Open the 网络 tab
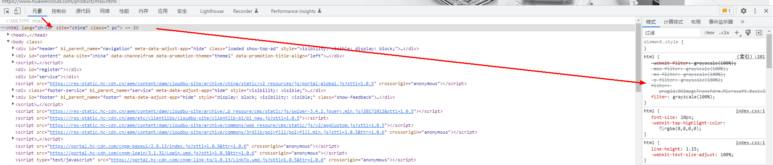Image resolution: width=773 pixels, height=165 pixels. [105, 11]
